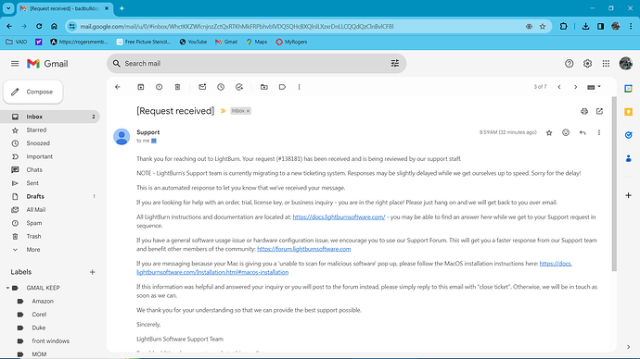This screenshot has height=359, width=640.
Task: Snooze this email
Action: click(x=221, y=87)
